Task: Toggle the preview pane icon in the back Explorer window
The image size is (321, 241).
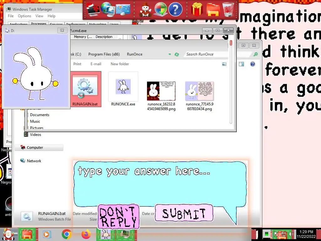Action: [241, 64]
